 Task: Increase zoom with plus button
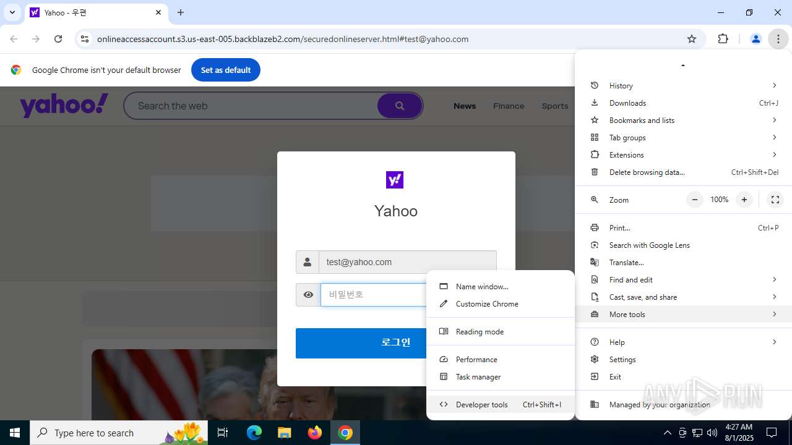pyautogui.click(x=744, y=200)
